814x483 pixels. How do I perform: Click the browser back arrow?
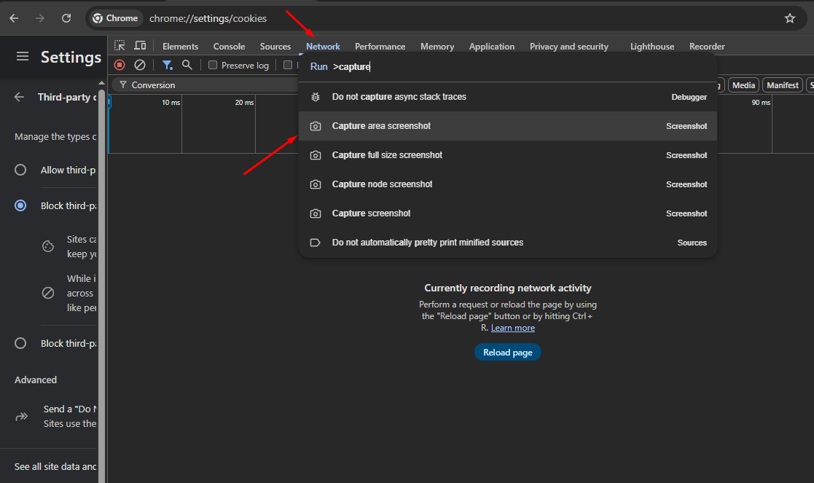(x=14, y=18)
